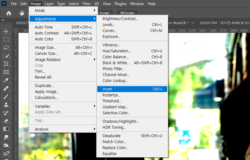Select the Quick Selection tool

click(x=6, y=56)
